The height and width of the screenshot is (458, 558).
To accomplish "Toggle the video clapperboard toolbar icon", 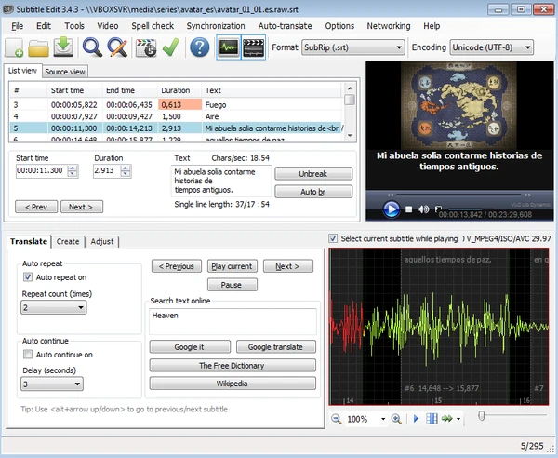I will click(x=253, y=47).
